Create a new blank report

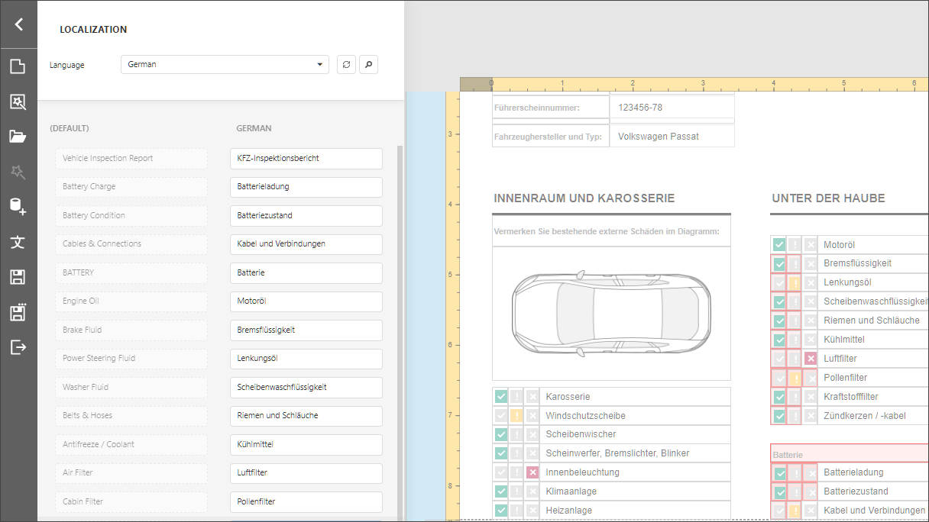[x=18, y=66]
